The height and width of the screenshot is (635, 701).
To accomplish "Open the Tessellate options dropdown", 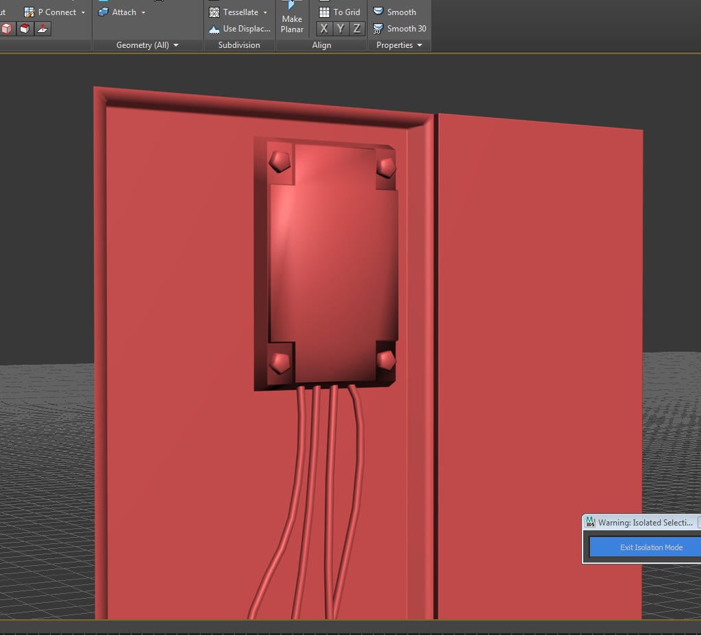I will (265, 12).
